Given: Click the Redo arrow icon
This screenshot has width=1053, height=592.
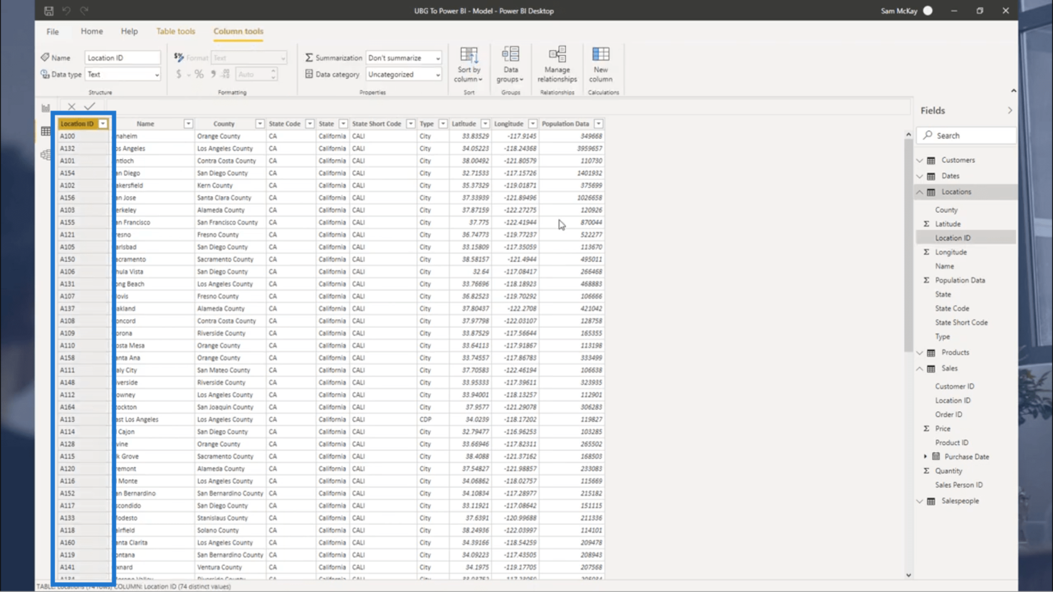Looking at the screenshot, I should point(84,11).
